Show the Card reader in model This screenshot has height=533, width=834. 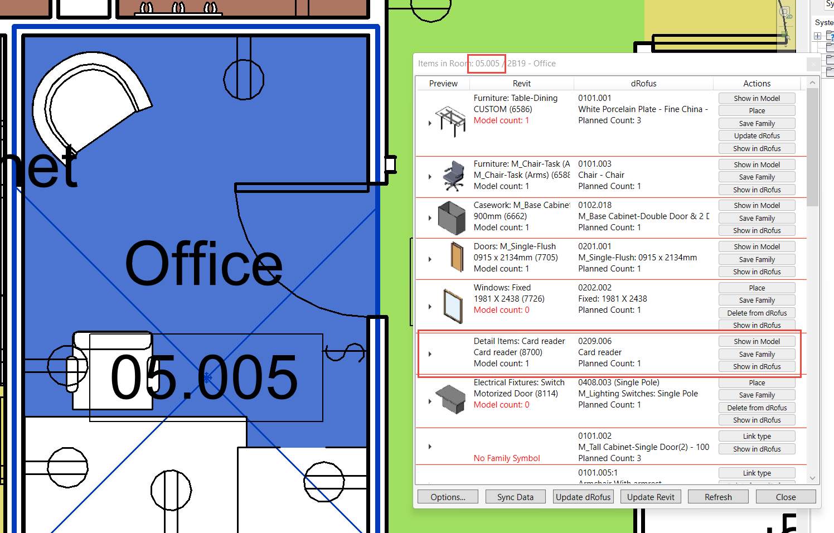(757, 341)
